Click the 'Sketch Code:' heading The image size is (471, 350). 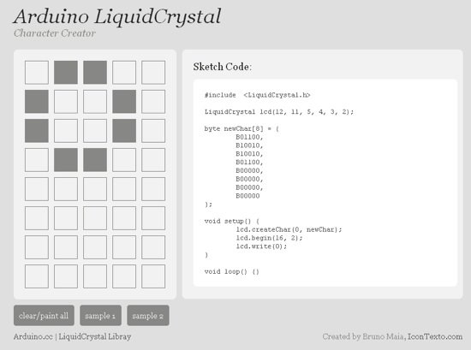click(223, 67)
